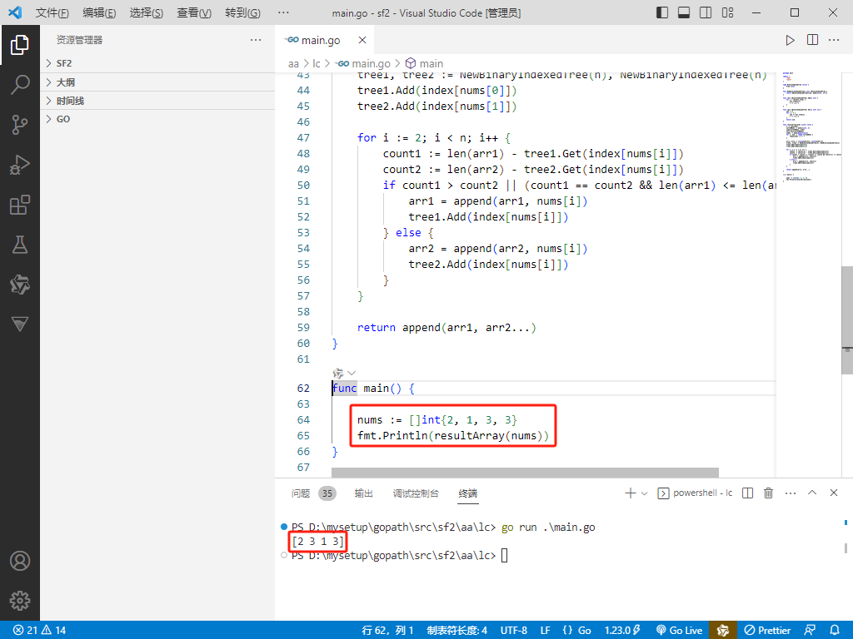853x639 pixels.
Task: Open the Accounts menu icon
Action: pos(20,561)
